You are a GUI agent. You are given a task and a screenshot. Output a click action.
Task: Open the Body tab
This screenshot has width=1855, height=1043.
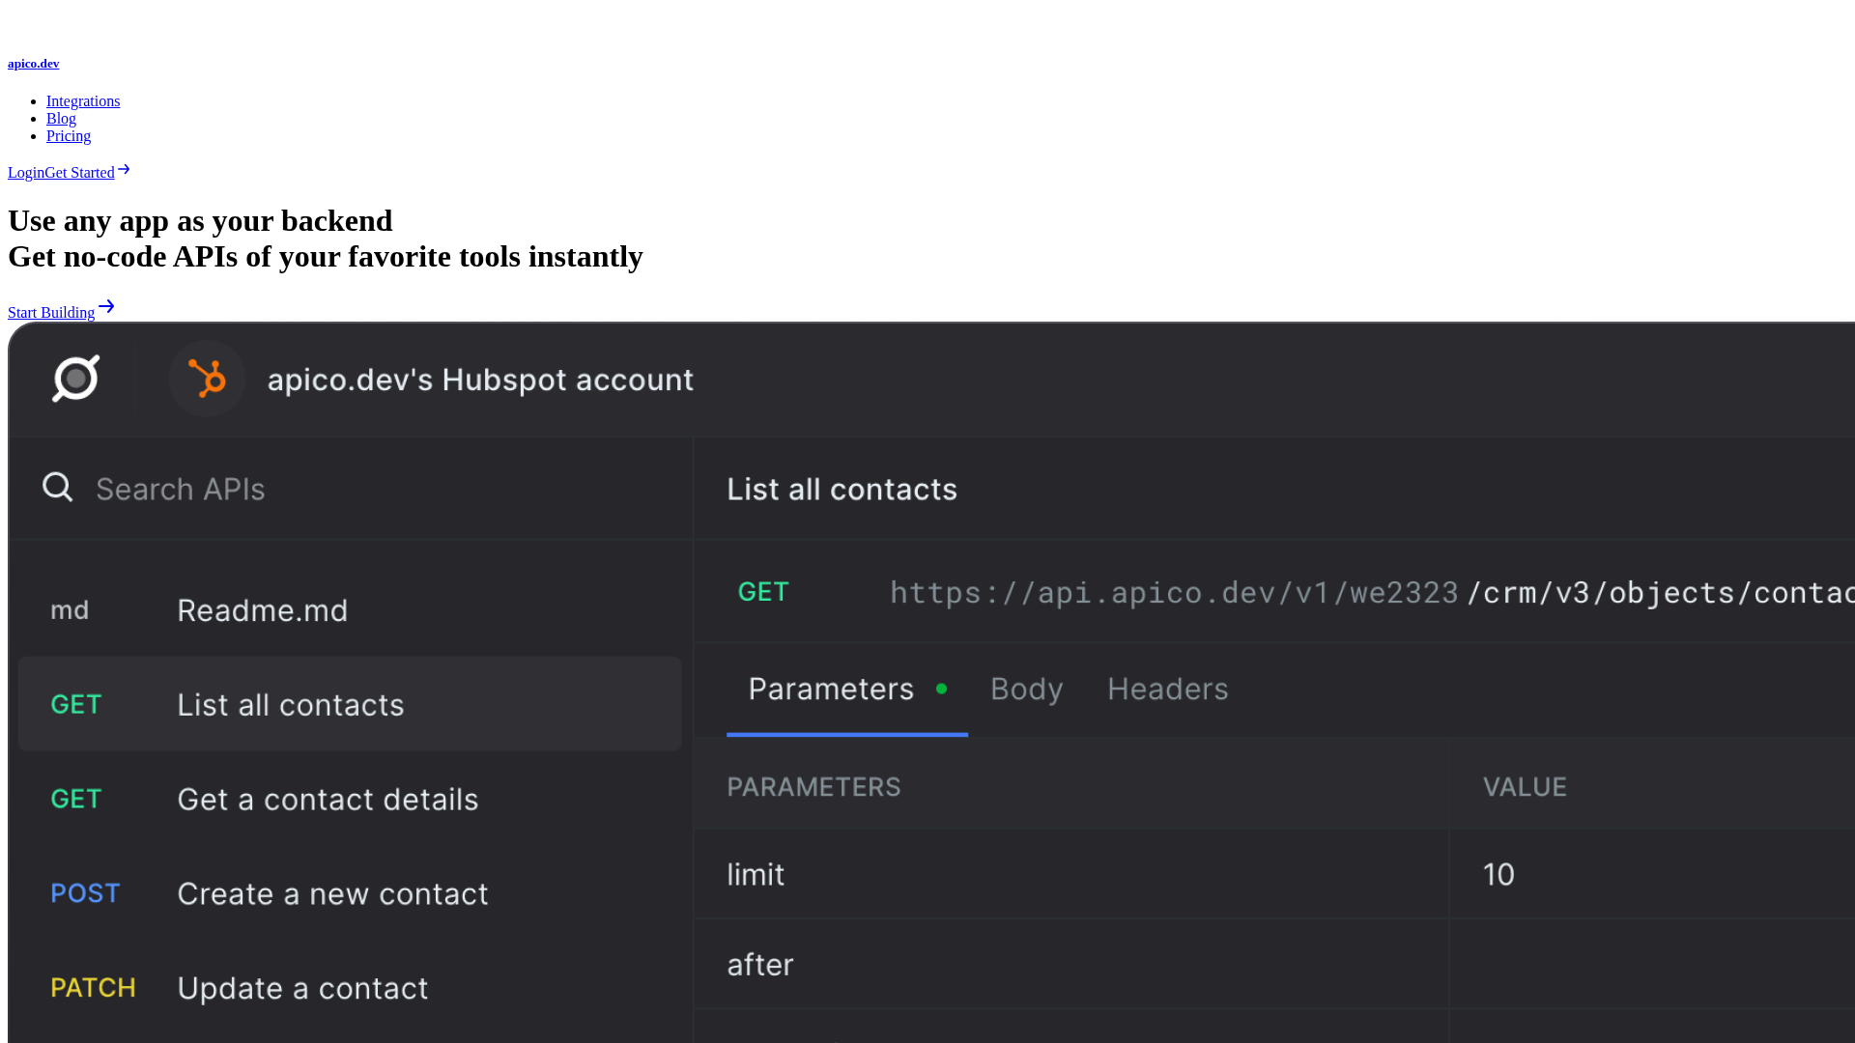pyautogui.click(x=1026, y=690)
